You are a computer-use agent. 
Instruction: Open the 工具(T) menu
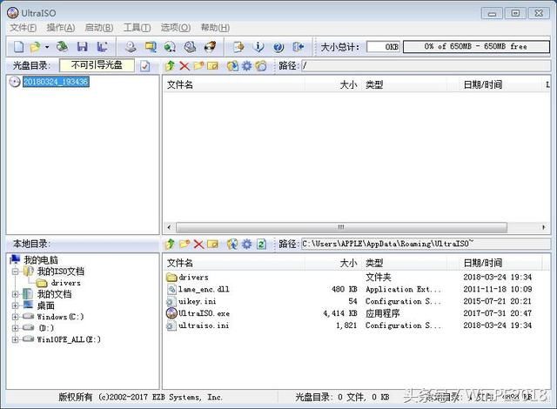(x=137, y=27)
